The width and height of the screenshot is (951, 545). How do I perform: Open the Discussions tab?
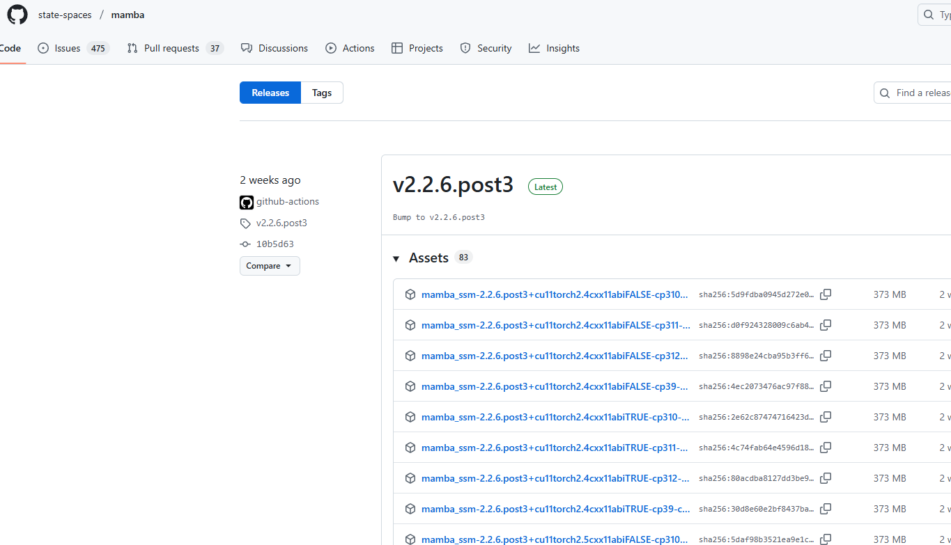(x=275, y=48)
